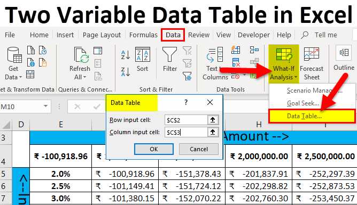The height and width of the screenshot is (205, 357).
Task: Click the From Web icon
Action: pos(31,62)
